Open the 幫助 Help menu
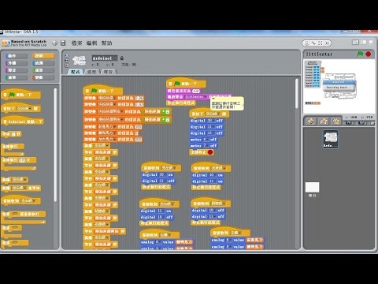 (107, 43)
